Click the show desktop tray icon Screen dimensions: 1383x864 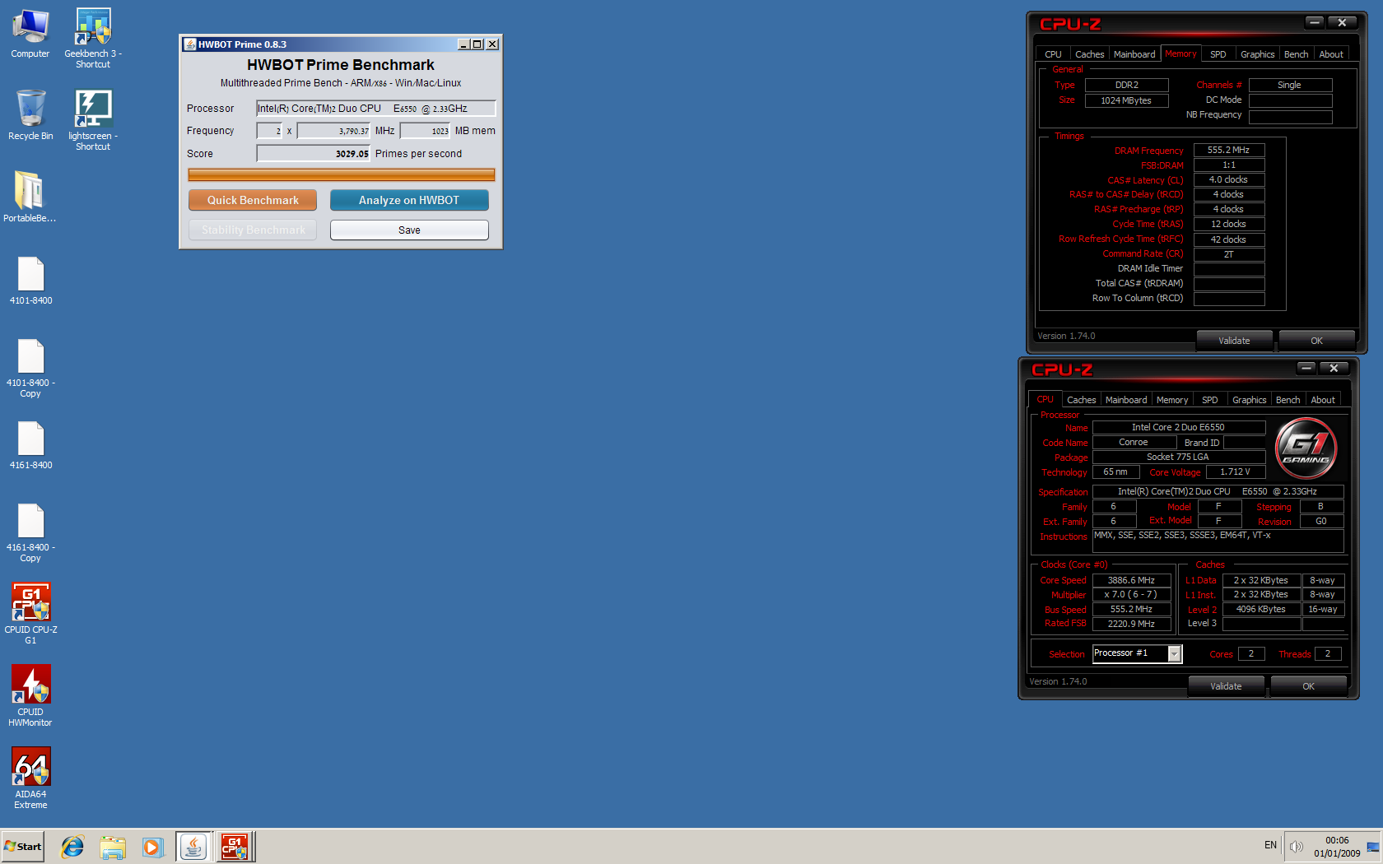pyautogui.click(x=1373, y=847)
